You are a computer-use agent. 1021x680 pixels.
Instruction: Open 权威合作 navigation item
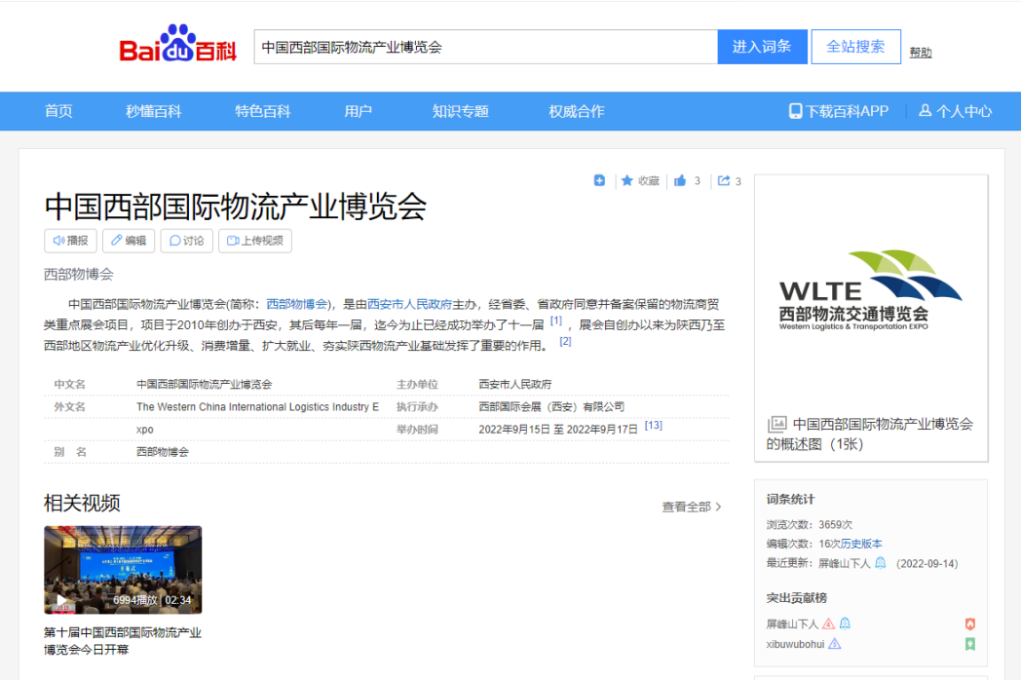tap(577, 111)
